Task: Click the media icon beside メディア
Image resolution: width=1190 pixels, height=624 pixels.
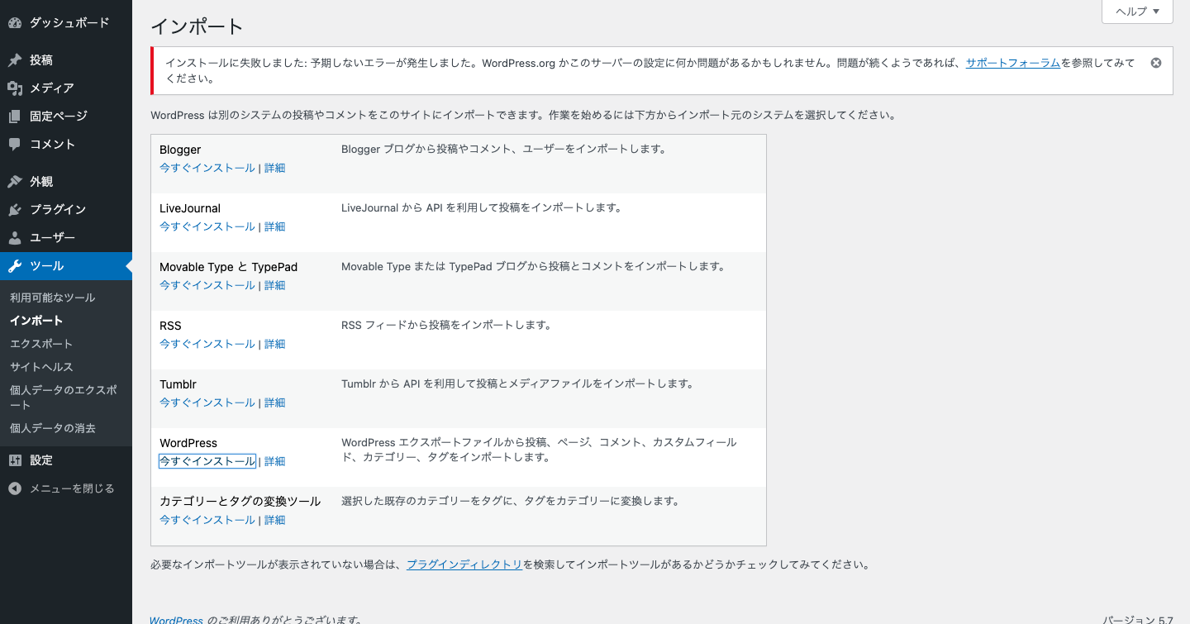Action: (x=15, y=88)
